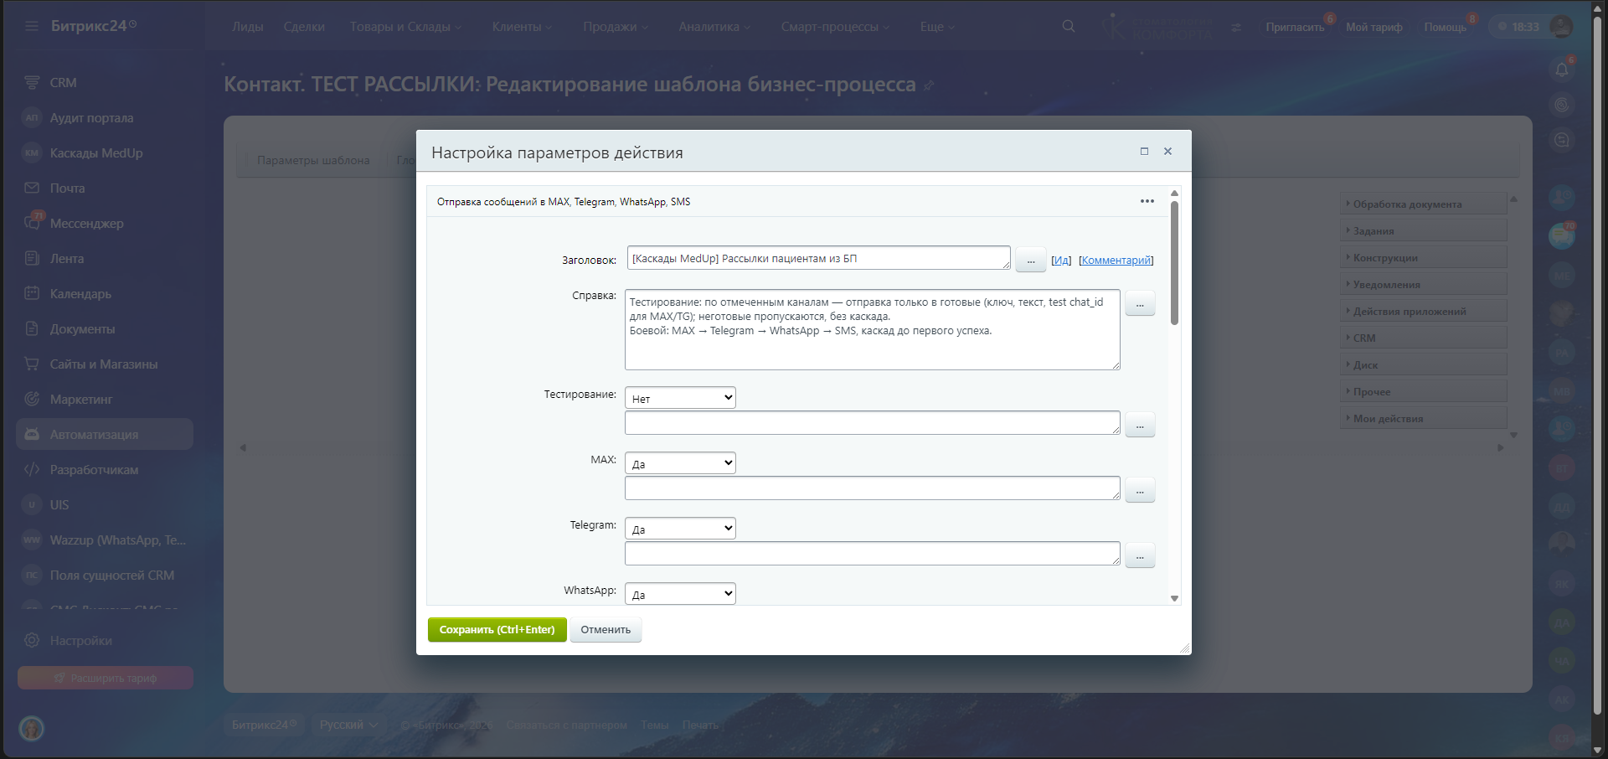The width and height of the screenshot is (1608, 759).
Task: Click the three-dots menu in action header
Action: click(x=1147, y=201)
